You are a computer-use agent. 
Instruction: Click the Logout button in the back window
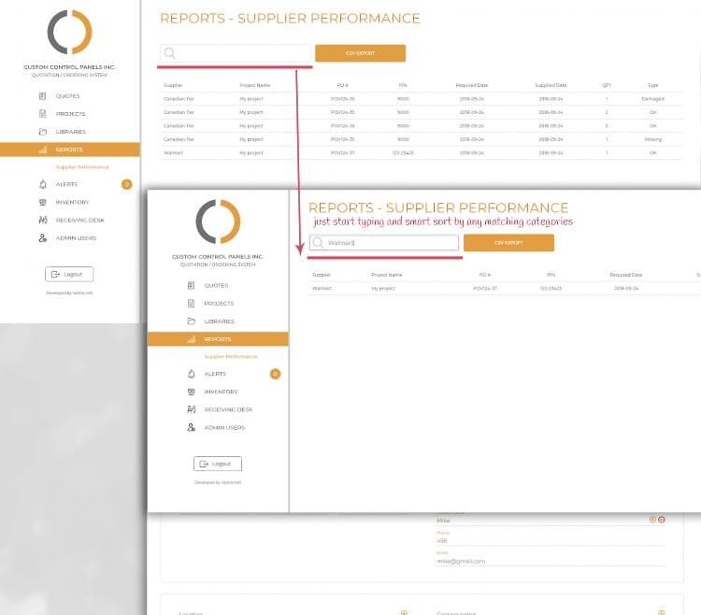[69, 275]
